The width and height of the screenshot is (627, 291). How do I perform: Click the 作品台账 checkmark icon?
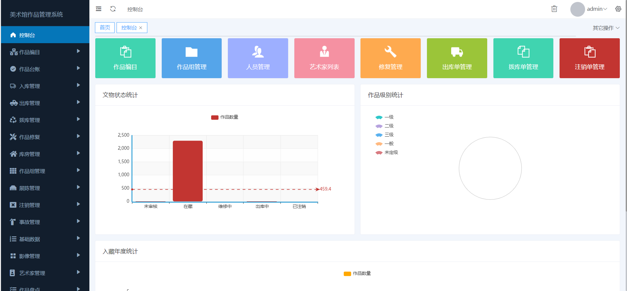click(x=13, y=69)
